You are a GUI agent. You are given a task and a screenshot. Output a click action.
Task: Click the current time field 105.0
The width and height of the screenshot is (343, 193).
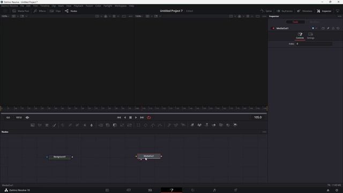click(258, 117)
